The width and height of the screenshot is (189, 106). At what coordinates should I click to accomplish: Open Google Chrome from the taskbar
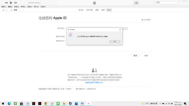coord(46,103)
